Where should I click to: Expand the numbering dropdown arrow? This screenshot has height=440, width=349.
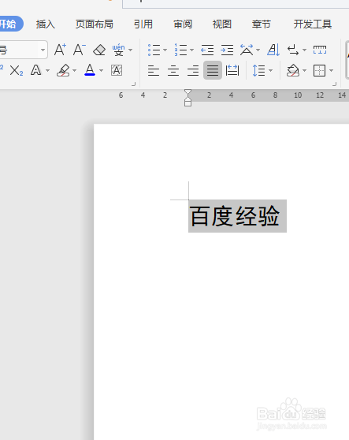(191, 50)
